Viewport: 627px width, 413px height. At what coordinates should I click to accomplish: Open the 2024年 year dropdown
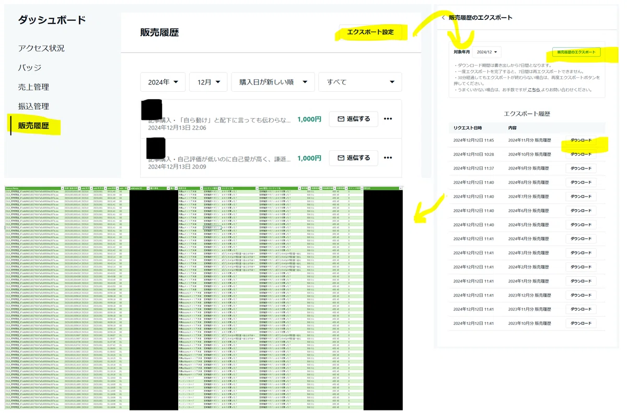(163, 82)
